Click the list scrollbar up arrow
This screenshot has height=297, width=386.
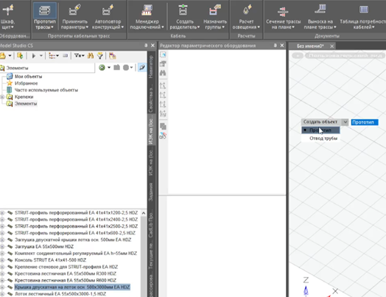[144, 213]
